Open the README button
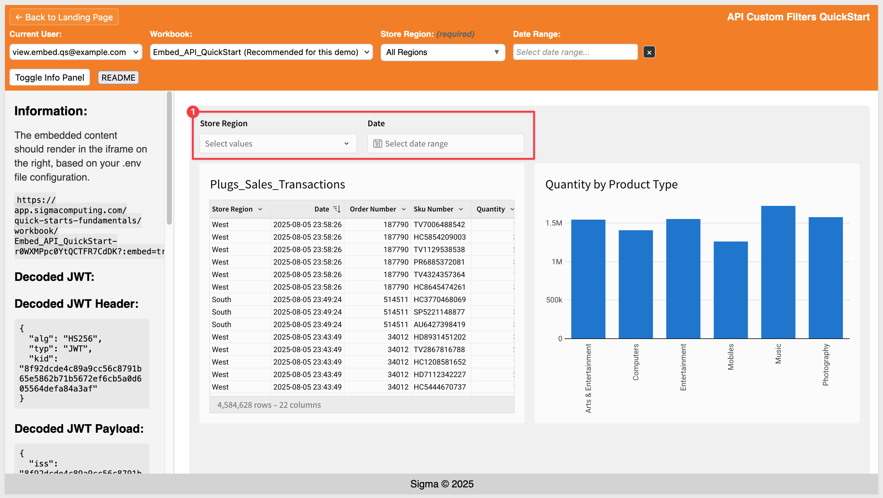 [118, 78]
